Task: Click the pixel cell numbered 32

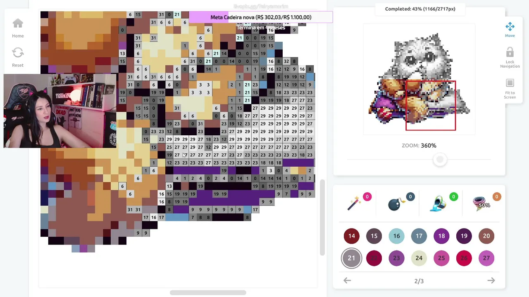Action: [286, 61]
